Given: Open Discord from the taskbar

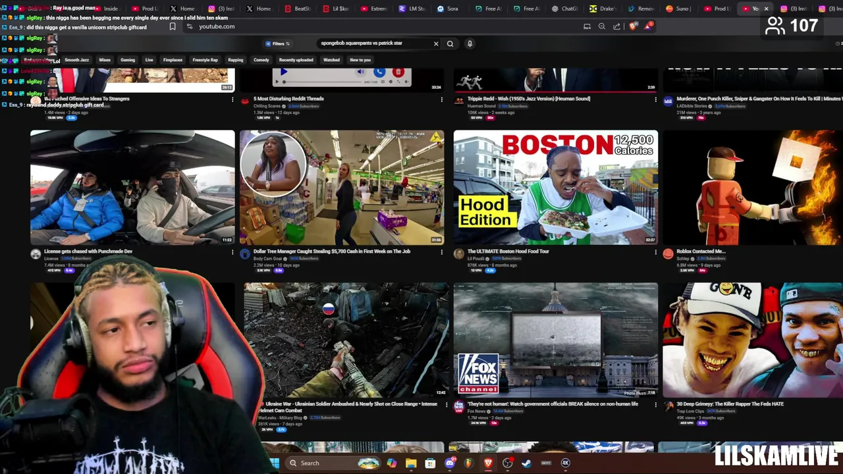Looking at the screenshot, I should click(450, 463).
